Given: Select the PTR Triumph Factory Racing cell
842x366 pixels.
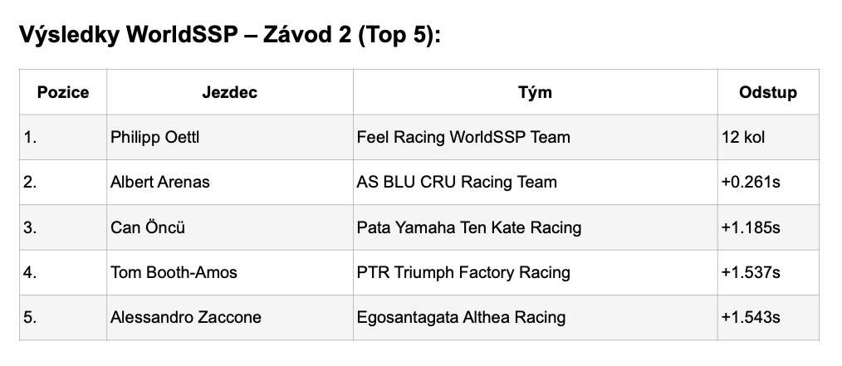Looking at the screenshot, I should click(463, 272).
